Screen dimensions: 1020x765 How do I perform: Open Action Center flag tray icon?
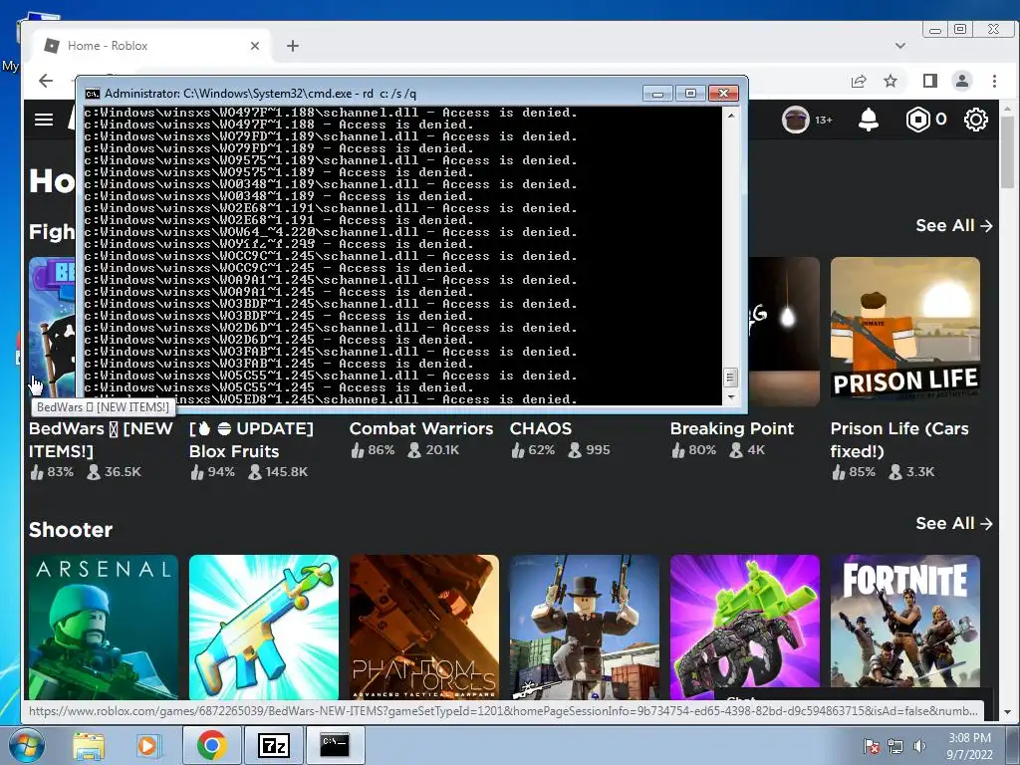tap(871, 746)
